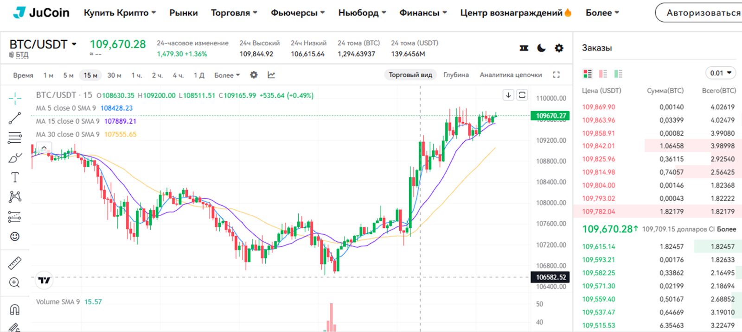The width and height of the screenshot is (742, 332).
Task: Click the Авторизоваться button
Action: coord(698,13)
